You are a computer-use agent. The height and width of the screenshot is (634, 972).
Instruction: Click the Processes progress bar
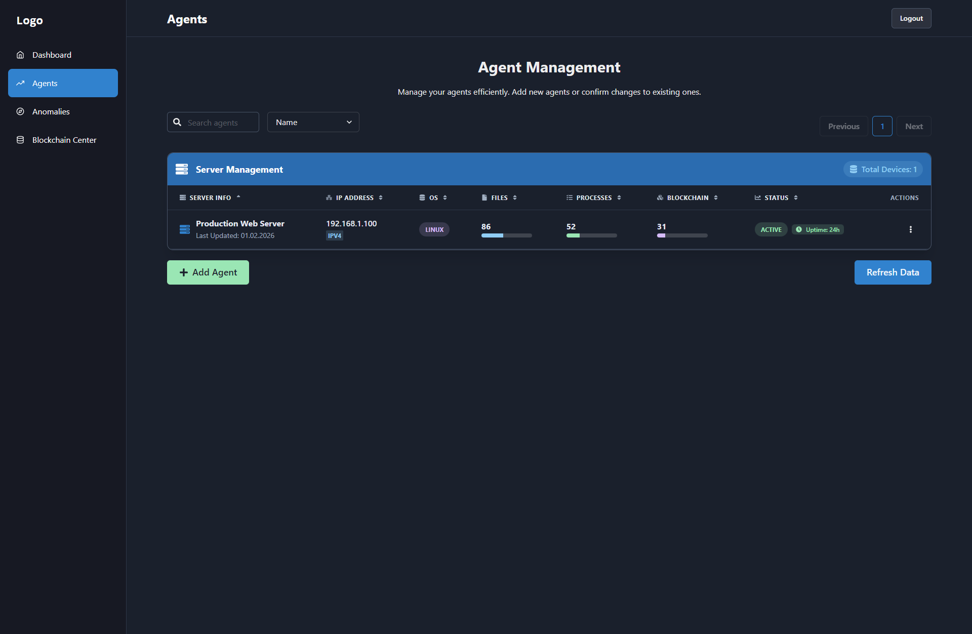(591, 235)
